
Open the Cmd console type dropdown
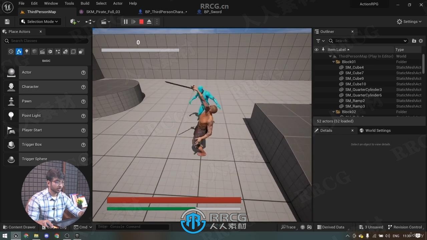coord(83,227)
